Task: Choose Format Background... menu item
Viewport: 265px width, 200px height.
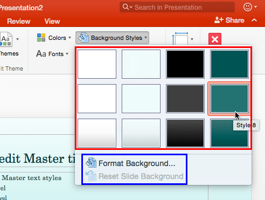Action: 130,163
